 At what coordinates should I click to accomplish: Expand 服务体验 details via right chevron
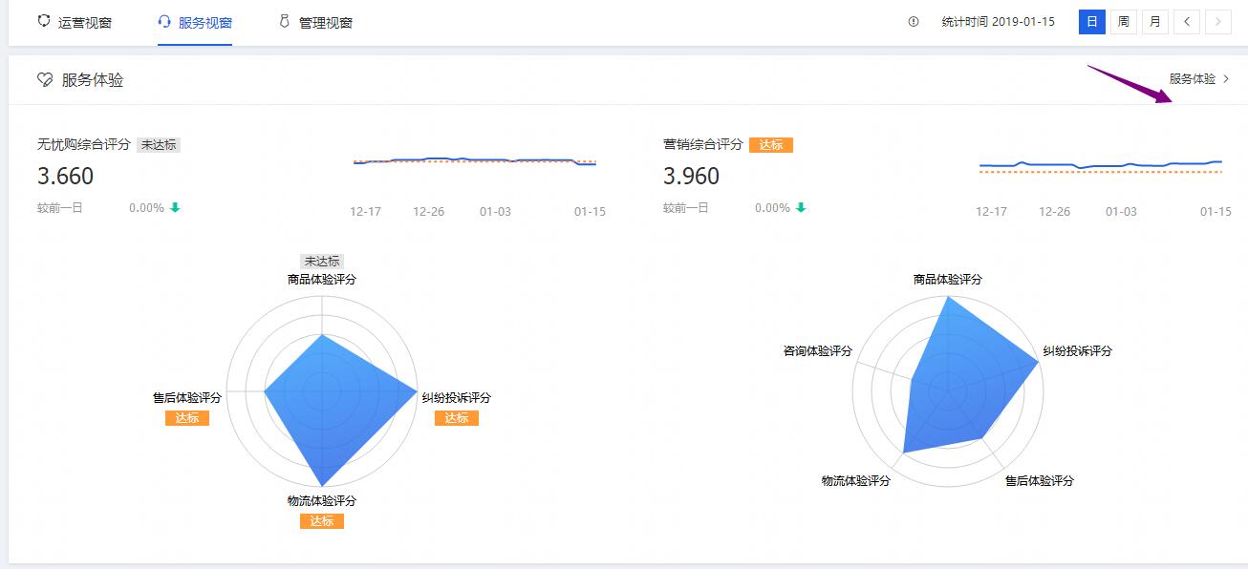tap(1226, 79)
